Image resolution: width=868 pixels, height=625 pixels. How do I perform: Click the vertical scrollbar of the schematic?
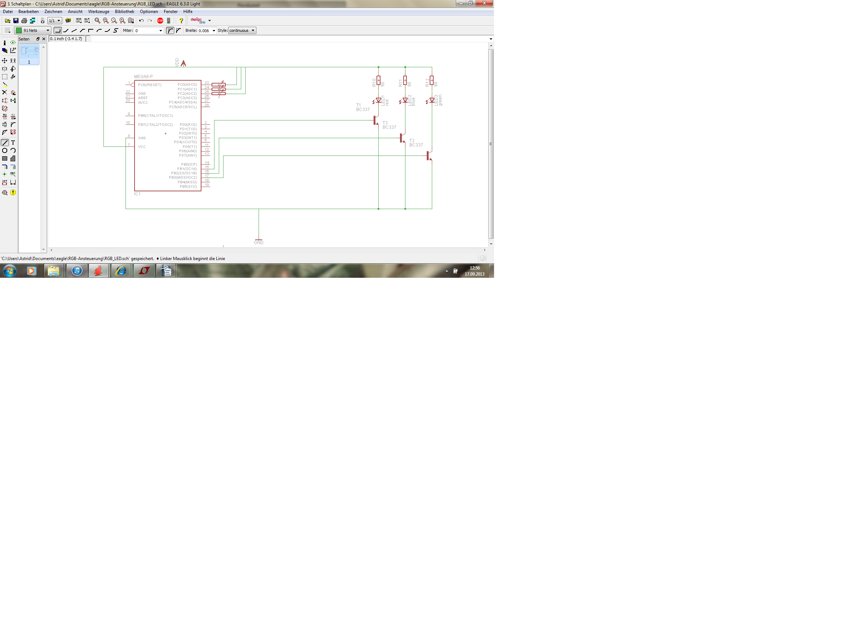point(491,144)
